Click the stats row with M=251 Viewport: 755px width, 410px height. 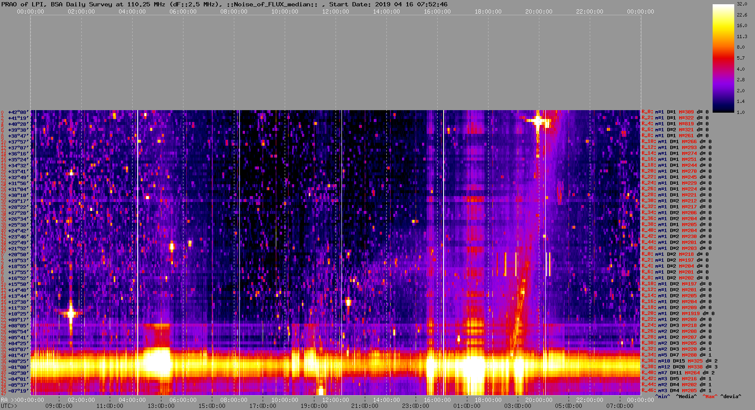point(677,160)
